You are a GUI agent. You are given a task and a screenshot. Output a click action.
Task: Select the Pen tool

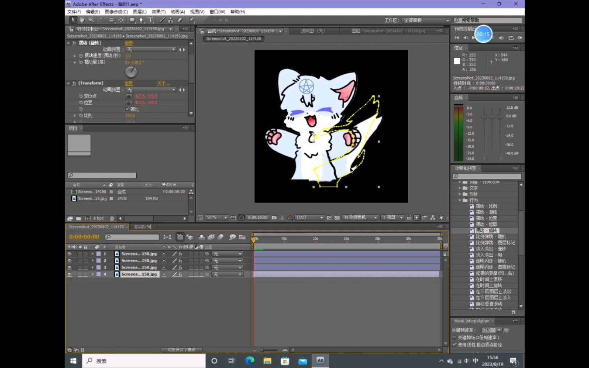[141, 20]
